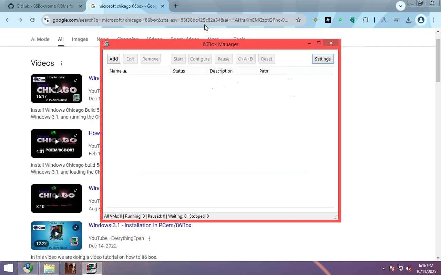This screenshot has width=441, height=275.
Task: Play the 12:22 Windows 3.1 video thumbnail
Action: [x=57, y=235]
